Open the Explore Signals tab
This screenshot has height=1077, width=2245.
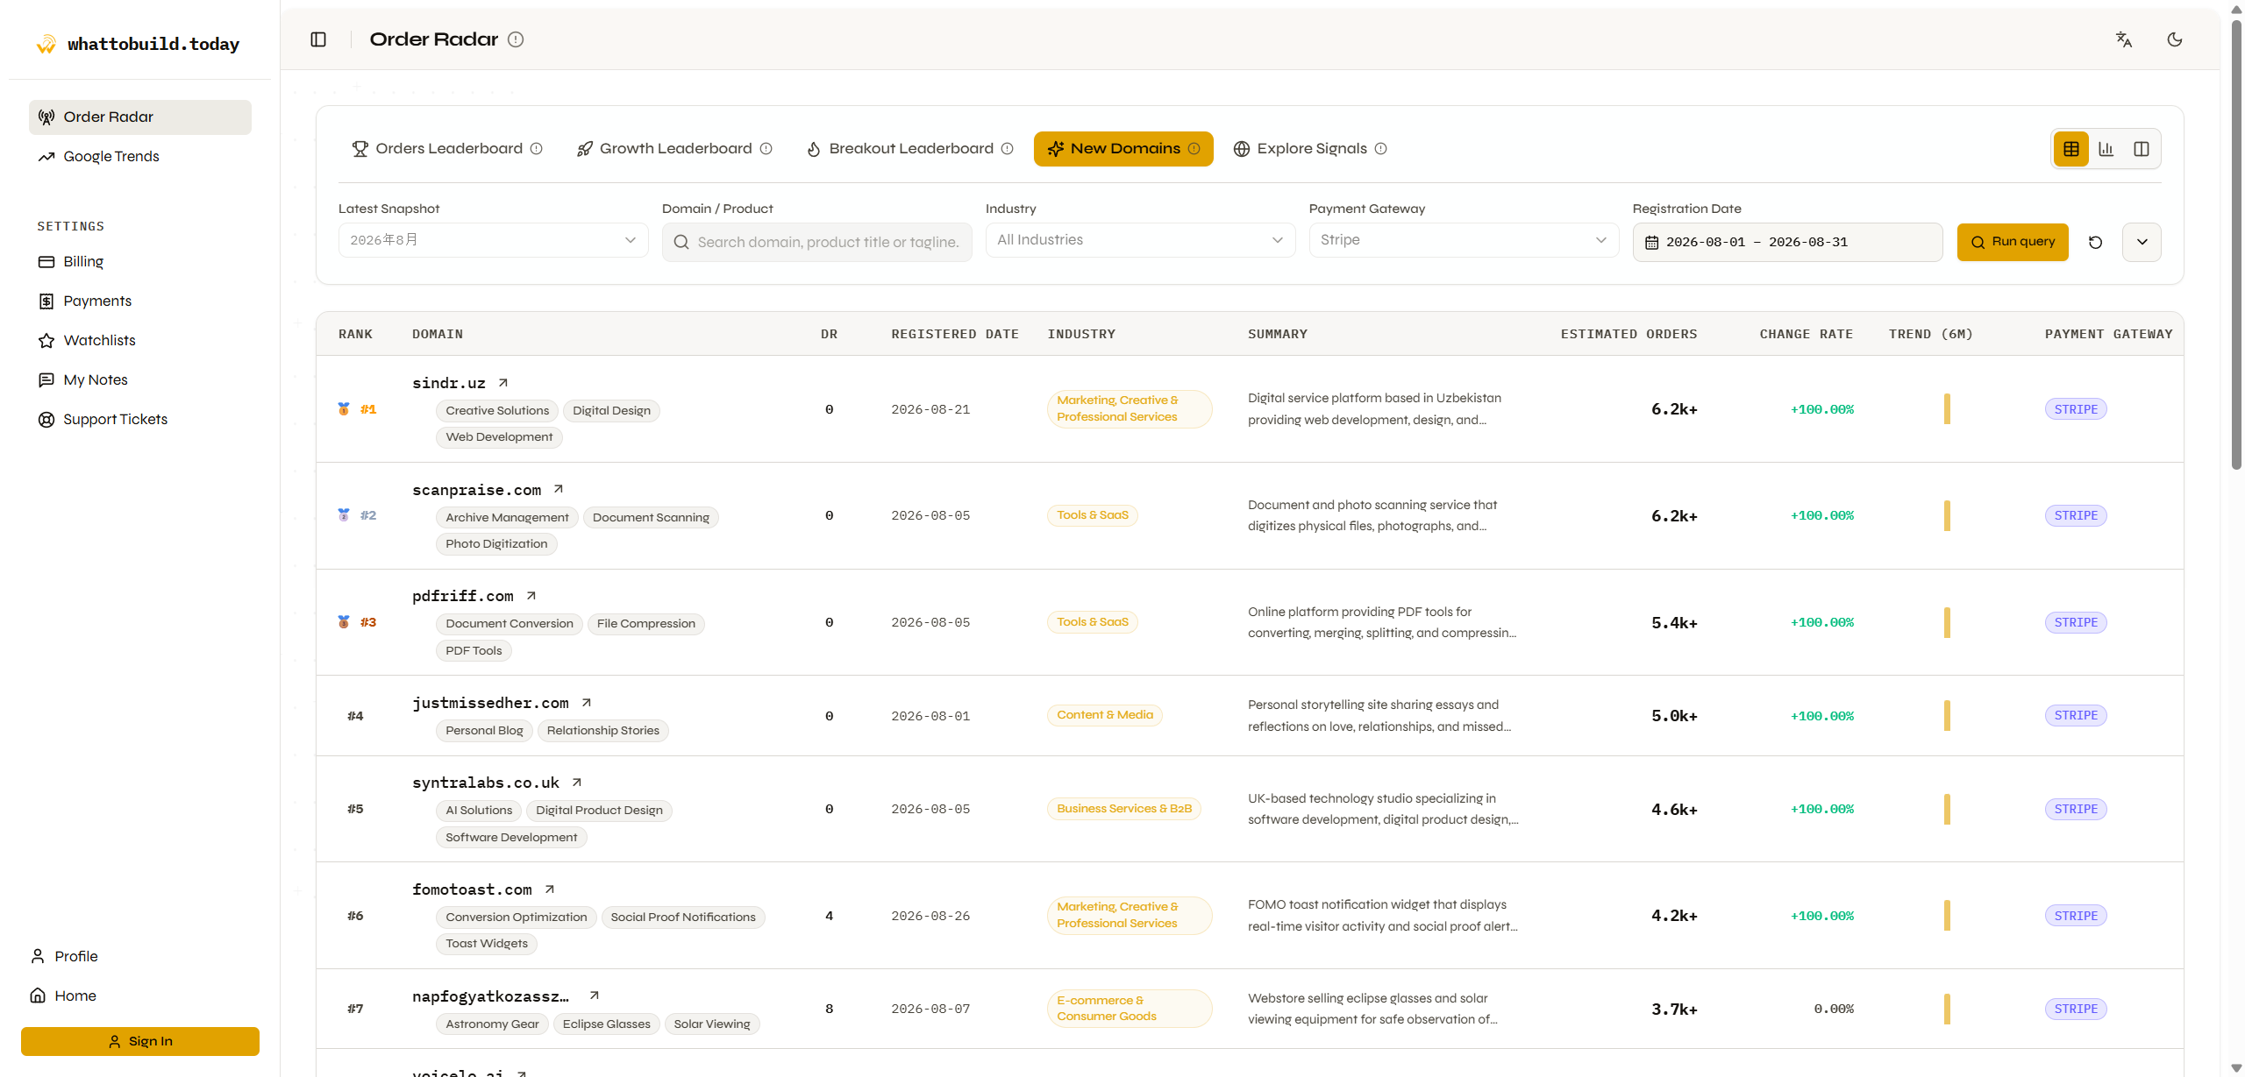click(1310, 149)
